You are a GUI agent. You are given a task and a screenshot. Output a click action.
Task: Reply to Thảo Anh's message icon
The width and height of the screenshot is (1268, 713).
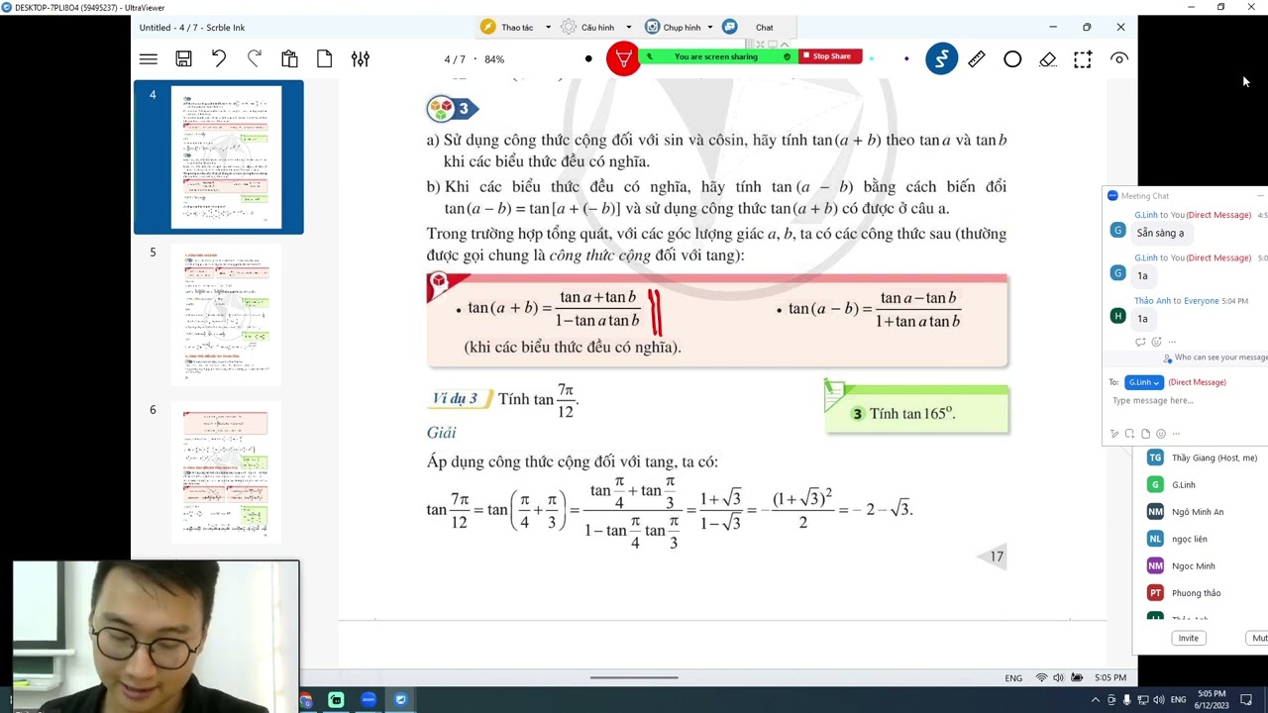click(1140, 342)
